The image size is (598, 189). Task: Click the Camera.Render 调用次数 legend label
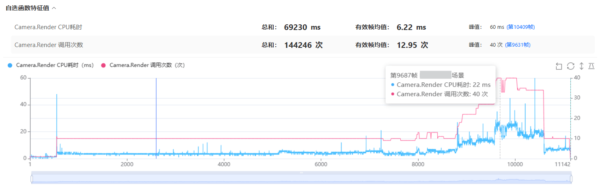pos(147,65)
